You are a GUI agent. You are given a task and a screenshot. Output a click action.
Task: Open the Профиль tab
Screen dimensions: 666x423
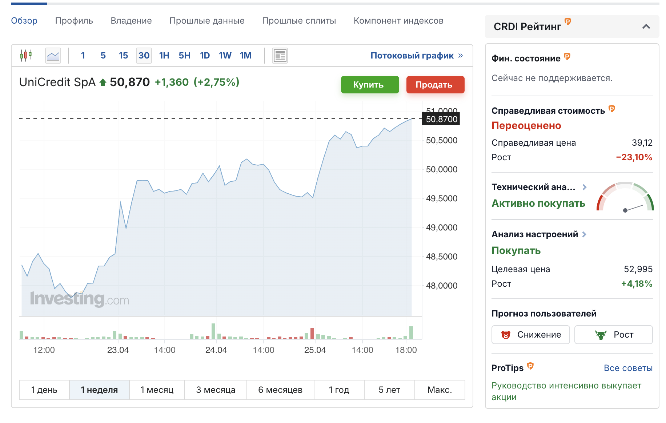[x=74, y=21]
